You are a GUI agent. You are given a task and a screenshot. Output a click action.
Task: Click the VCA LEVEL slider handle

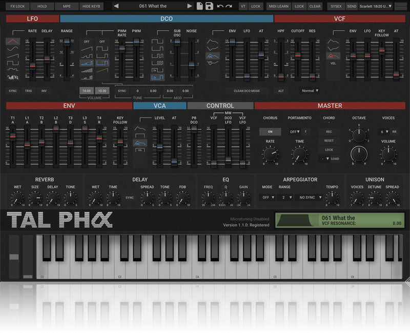pos(160,147)
